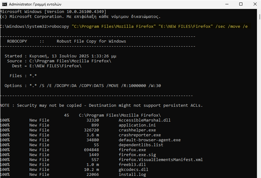This screenshot has height=178, width=261.
Task: Click the window title 'Administrator: Γραμμή εντολών'
Action: click(x=35, y=4)
